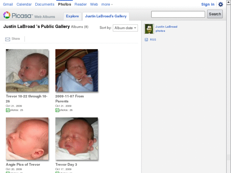Click the Sign in link

208,4
